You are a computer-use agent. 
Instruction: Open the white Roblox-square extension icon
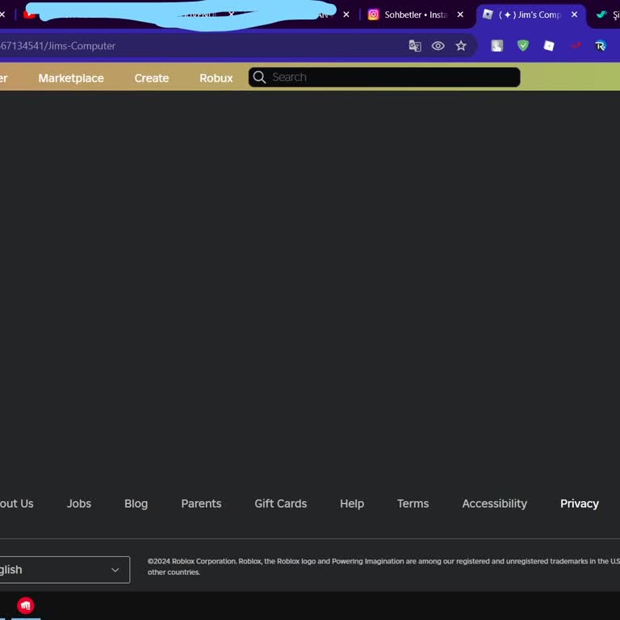[x=549, y=46]
